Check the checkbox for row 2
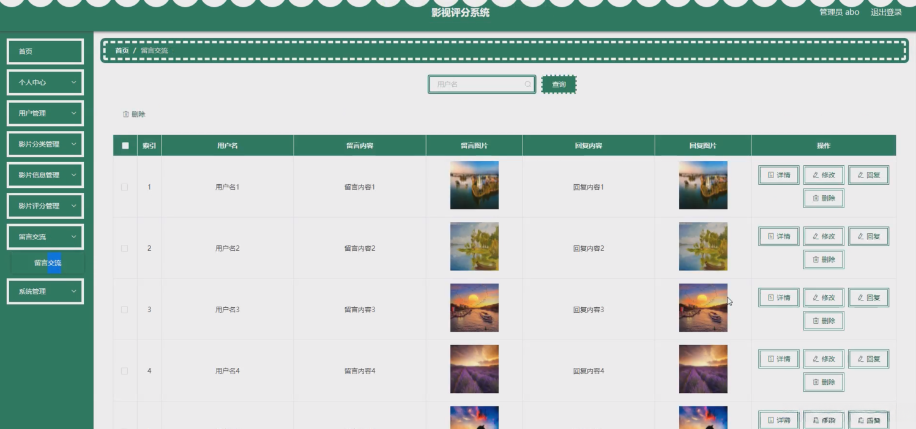This screenshot has width=916, height=429. click(125, 248)
